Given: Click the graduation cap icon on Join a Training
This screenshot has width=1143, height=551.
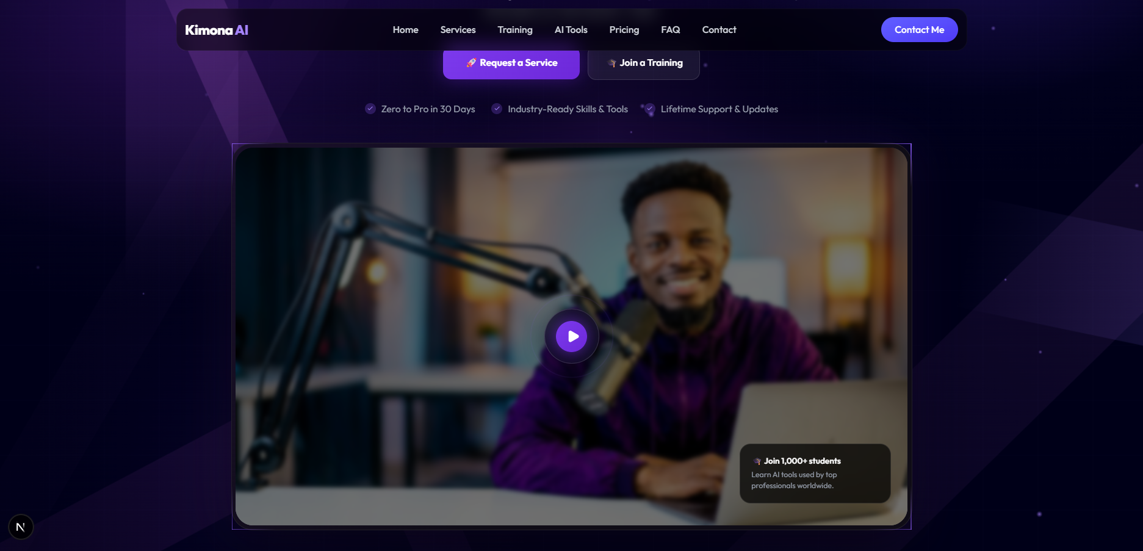Looking at the screenshot, I should [x=612, y=63].
